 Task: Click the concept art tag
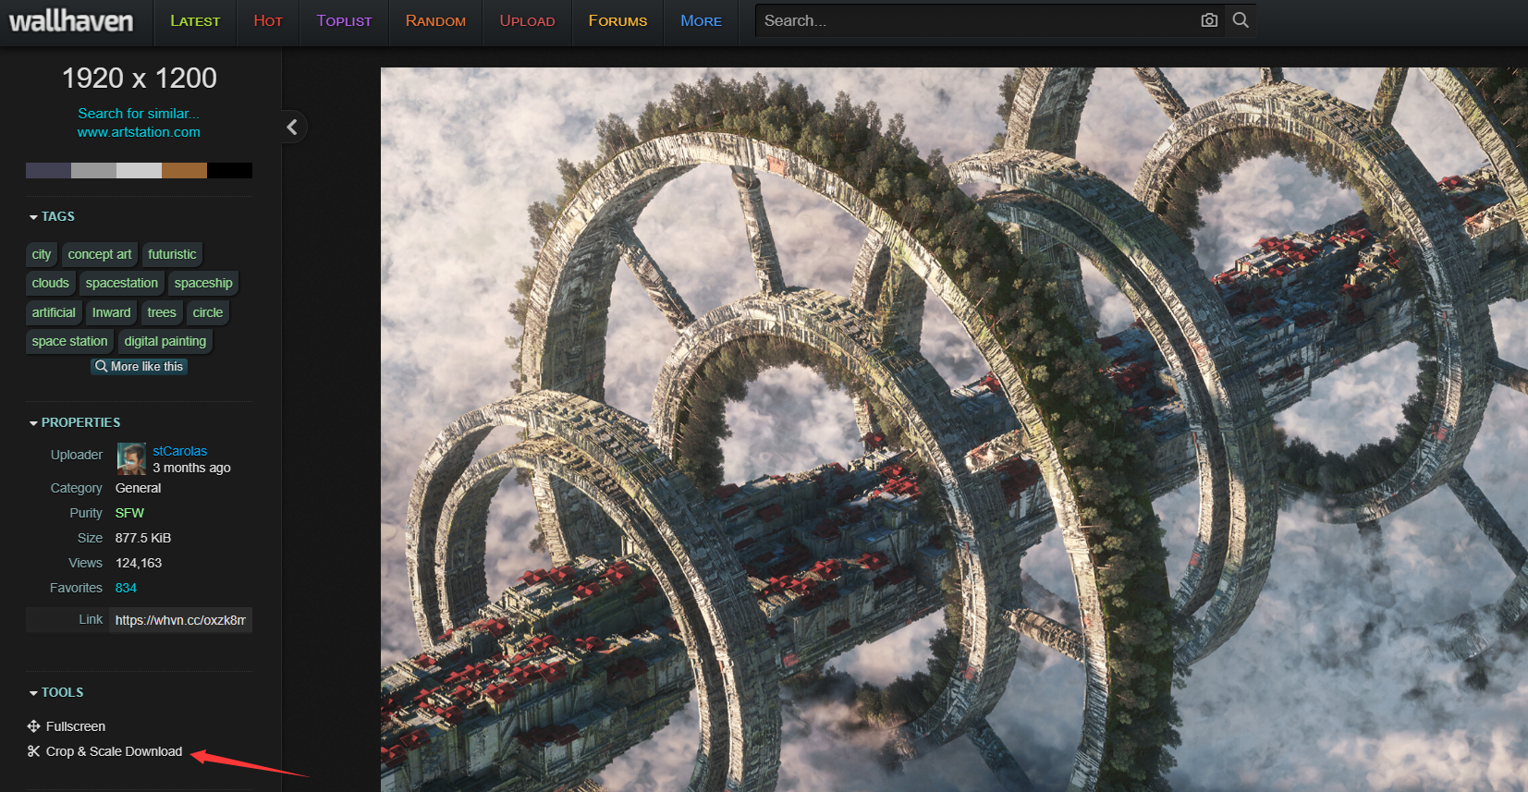pos(100,254)
